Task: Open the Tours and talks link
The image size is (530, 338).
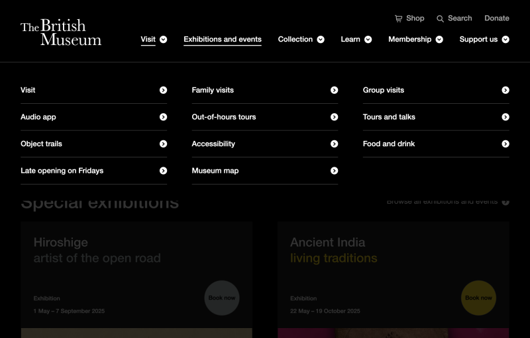Action: point(389,117)
